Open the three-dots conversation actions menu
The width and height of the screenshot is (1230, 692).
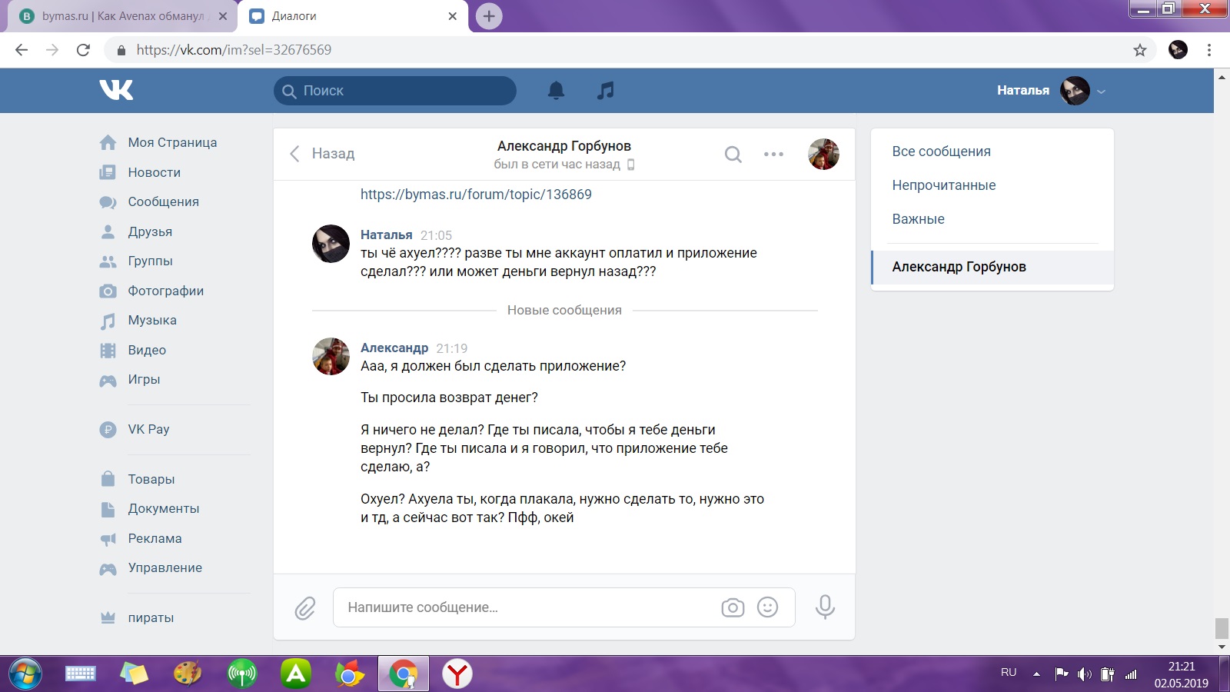pos(773,155)
